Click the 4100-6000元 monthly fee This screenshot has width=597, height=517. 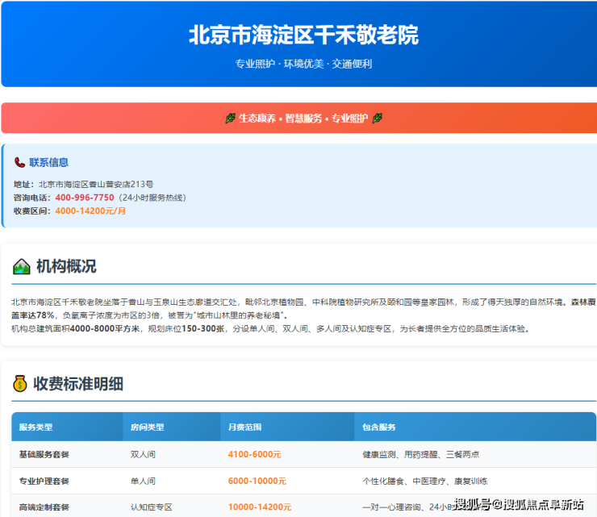[x=254, y=455]
